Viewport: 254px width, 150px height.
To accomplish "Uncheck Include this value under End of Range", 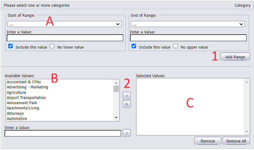I will [x=134, y=46].
